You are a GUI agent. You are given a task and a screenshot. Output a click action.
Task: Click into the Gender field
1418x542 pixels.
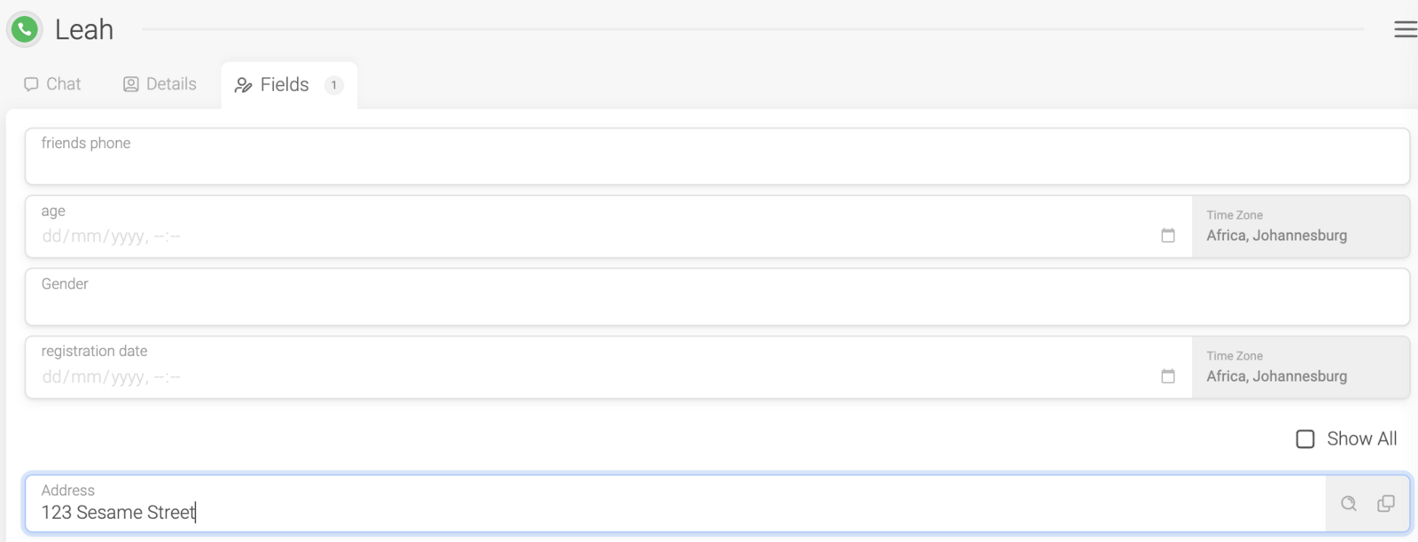pyautogui.click(x=717, y=297)
